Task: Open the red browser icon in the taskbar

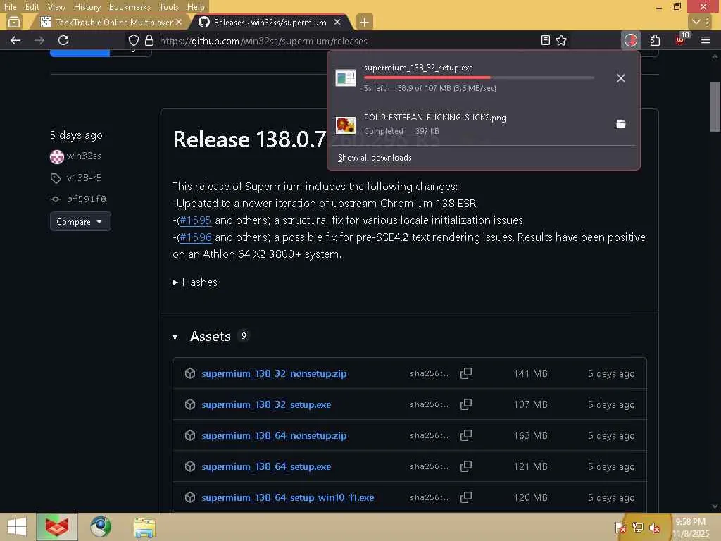Action: pyautogui.click(x=57, y=527)
